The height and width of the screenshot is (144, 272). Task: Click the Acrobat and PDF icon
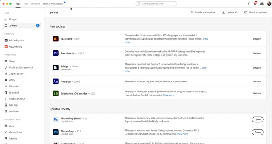pyautogui.click(x=6, y=99)
